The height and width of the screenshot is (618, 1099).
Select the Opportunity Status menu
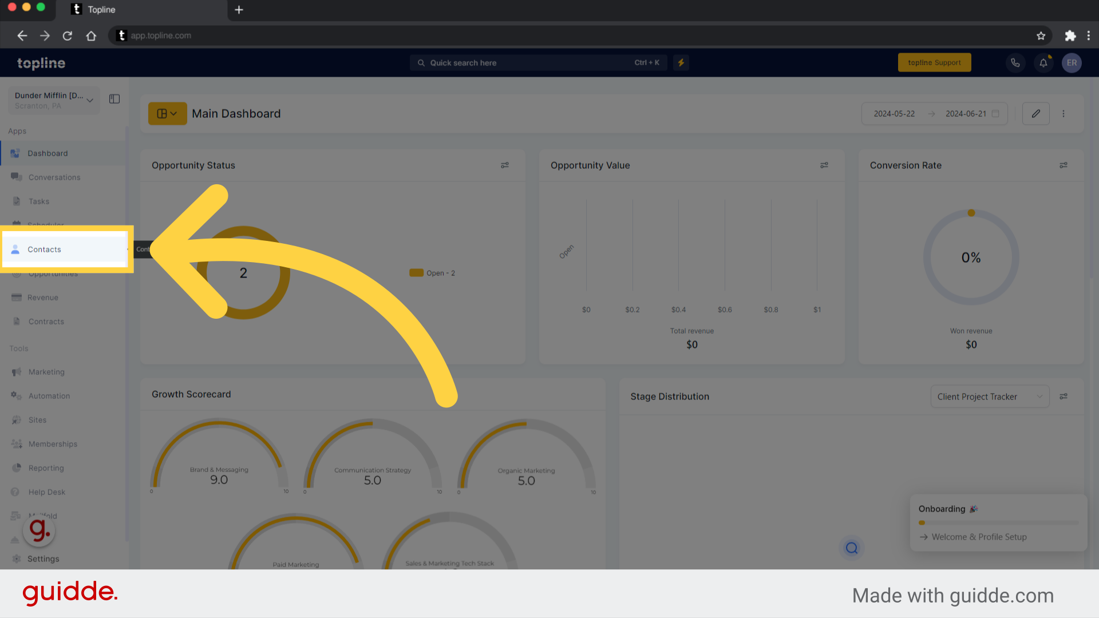click(505, 164)
